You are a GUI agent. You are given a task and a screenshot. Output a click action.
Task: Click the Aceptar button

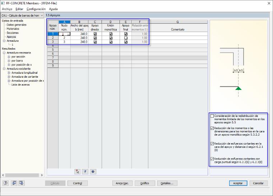[238, 183]
